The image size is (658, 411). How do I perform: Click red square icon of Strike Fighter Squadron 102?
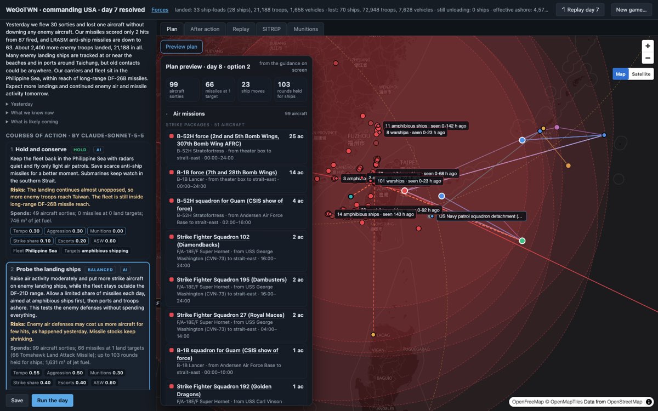click(172, 237)
